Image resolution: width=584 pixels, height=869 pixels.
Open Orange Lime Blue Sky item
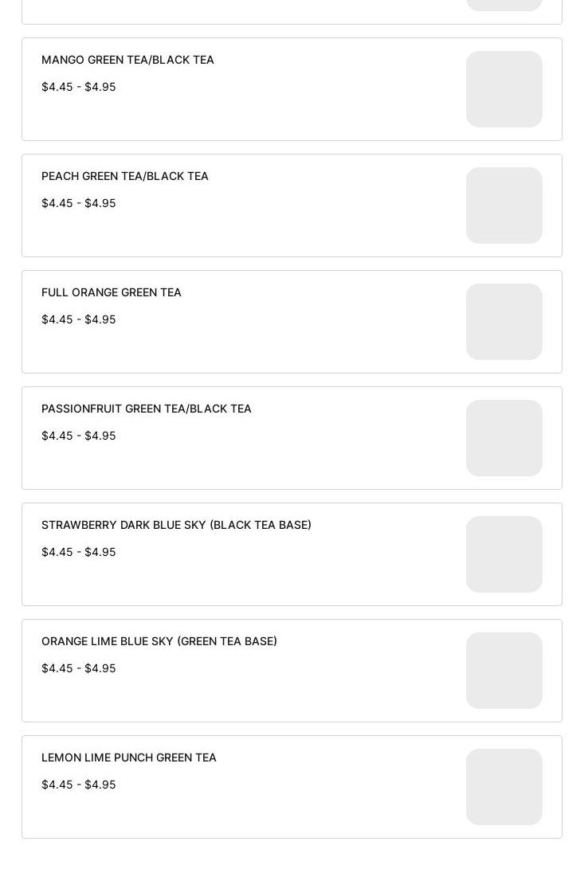pos(159,641)
